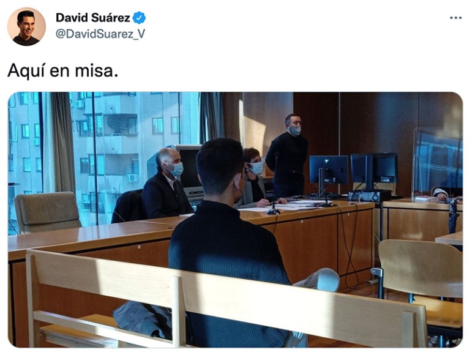Click the blue verified badge
Viewport: 470px width, 355px height.
pyautogui.click(x=139, y=18)
